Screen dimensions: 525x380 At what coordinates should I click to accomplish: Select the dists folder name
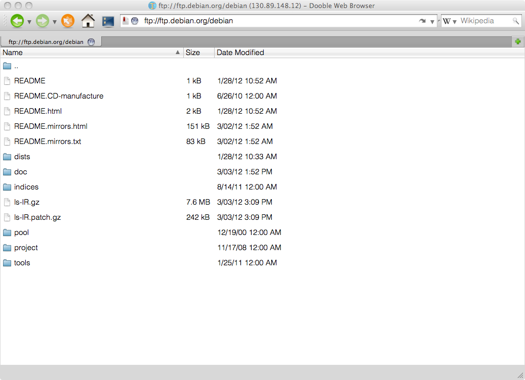pos(22,157)
